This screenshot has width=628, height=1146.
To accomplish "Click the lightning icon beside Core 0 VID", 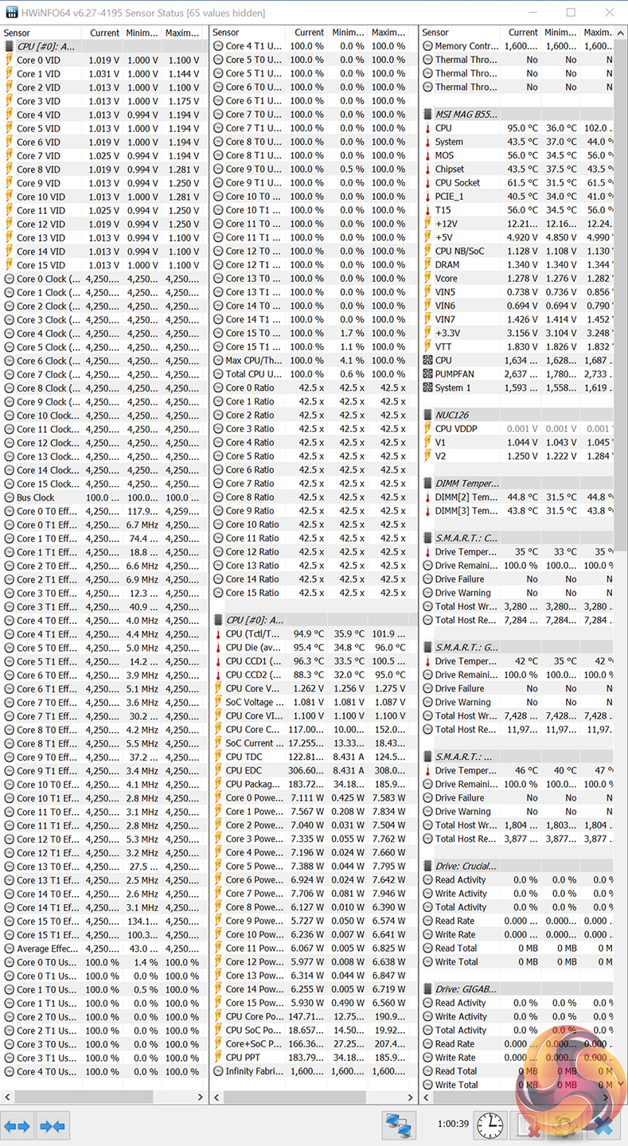I will pos(10,60).
